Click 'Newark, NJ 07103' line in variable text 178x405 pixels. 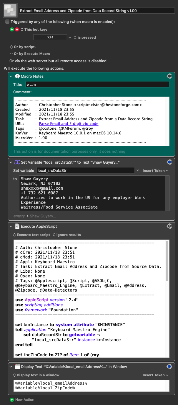pyautogui.click(x=41, y=183)
